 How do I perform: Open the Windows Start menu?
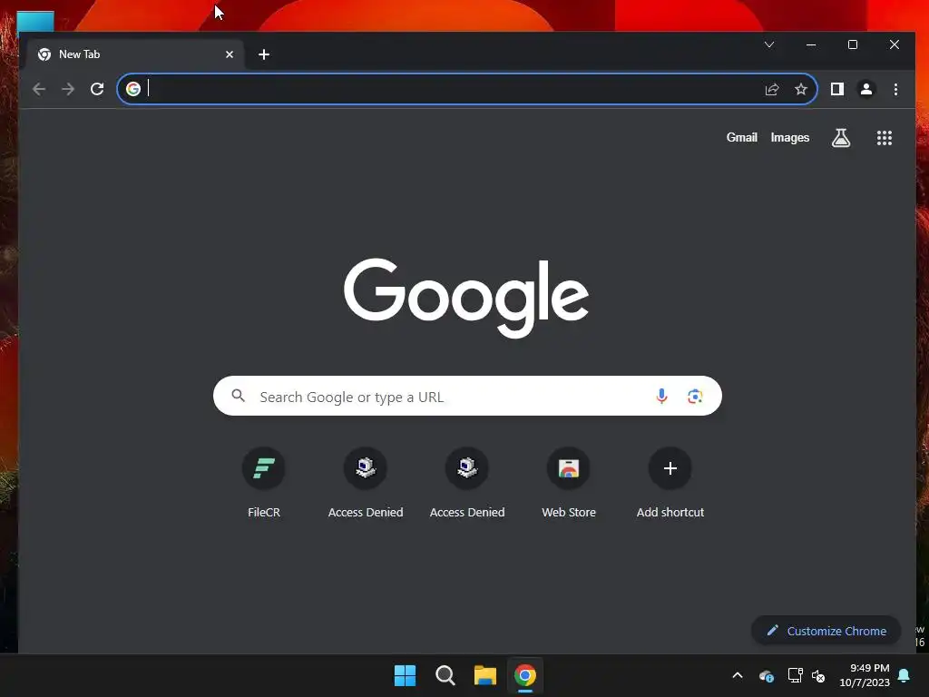(406, 675)
